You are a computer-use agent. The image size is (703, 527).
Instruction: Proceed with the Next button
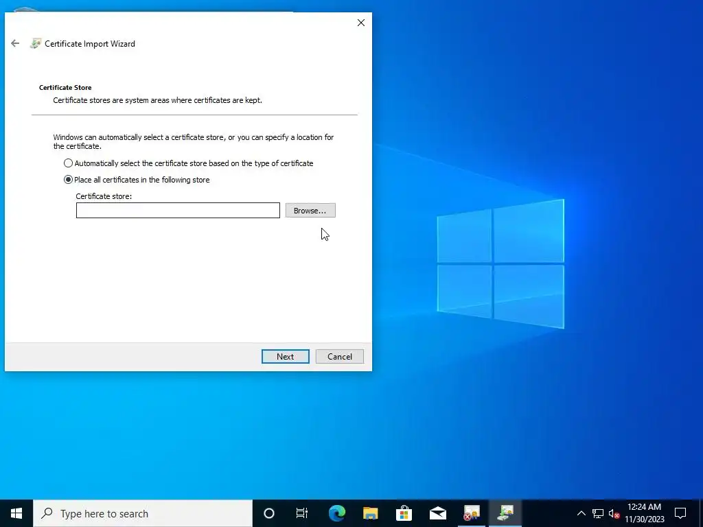coord(286,357)
